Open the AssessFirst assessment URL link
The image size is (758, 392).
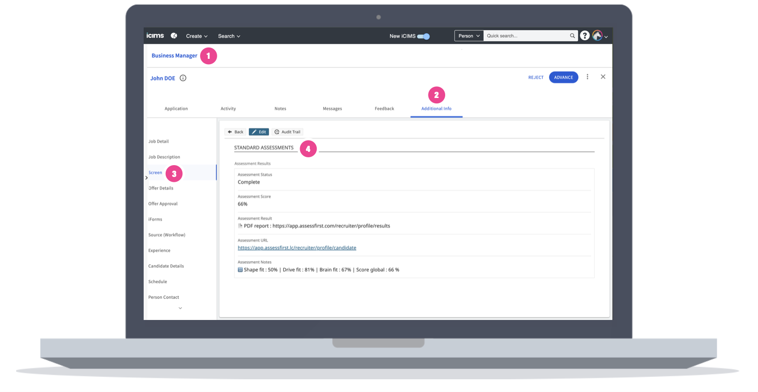pyautogui.click(x=297, y=248)
